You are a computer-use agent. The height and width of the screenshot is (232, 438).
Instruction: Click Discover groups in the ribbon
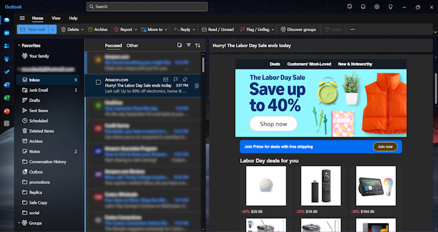click(298, 29)
